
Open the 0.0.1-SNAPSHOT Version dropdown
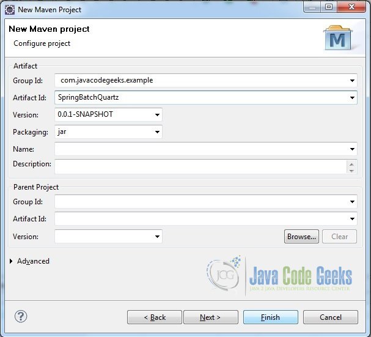(x=157, y=114)
